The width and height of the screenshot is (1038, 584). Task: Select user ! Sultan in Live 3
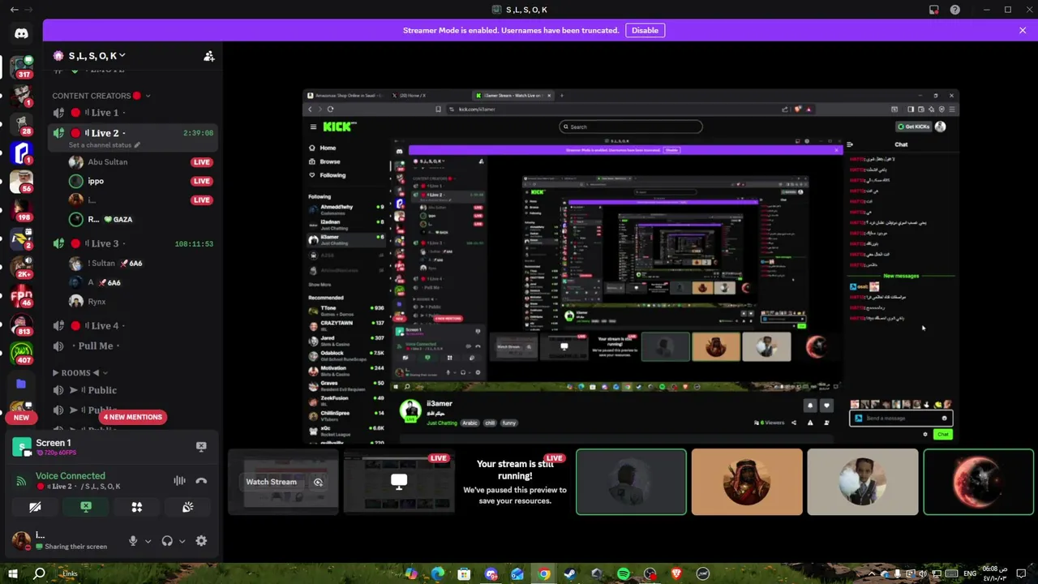(142, 263)
